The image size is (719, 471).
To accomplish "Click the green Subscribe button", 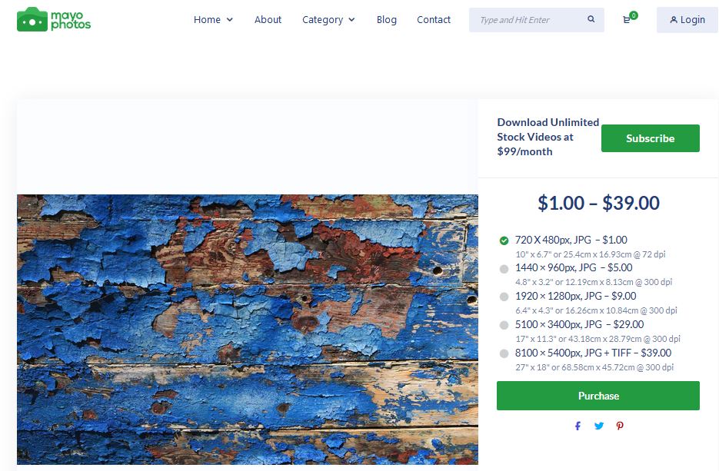I will coord(651,138).
